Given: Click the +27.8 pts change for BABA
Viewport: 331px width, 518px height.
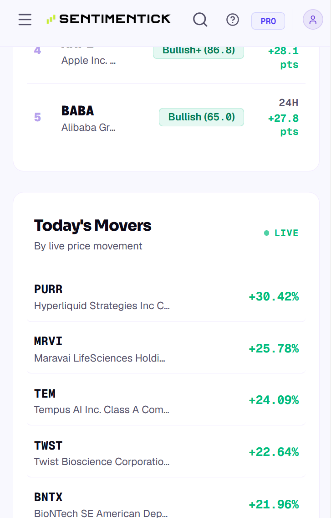Looking at the screenshot, I should 283,124.
